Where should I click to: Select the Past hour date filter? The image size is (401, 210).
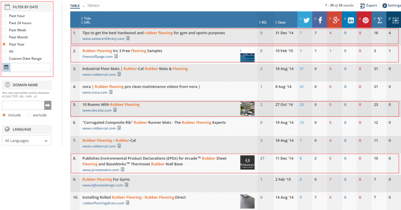click(x=4, y=16)
